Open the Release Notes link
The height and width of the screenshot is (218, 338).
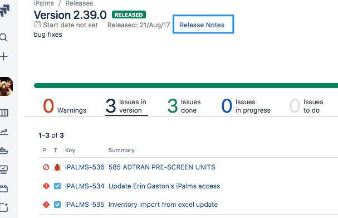pyautogui.click(x=202, y=25)
